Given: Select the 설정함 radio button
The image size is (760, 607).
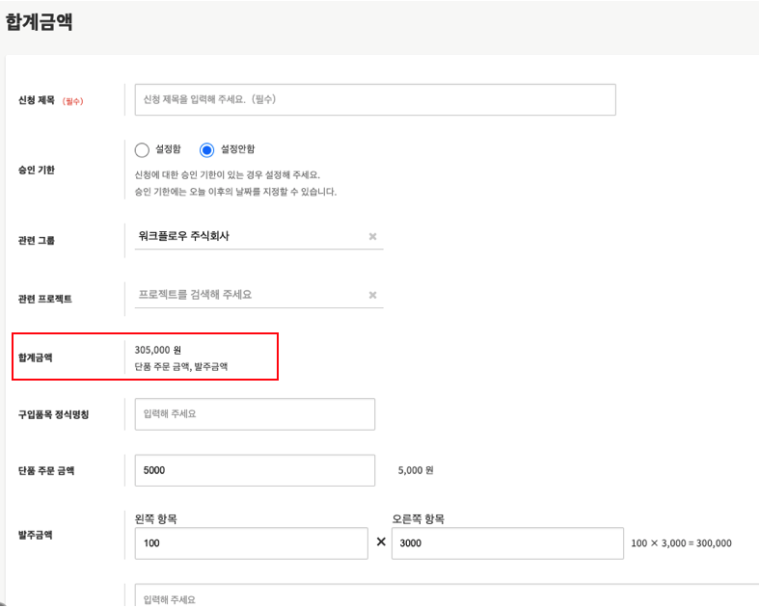Looking at the screenshot, I should (143, 149).
